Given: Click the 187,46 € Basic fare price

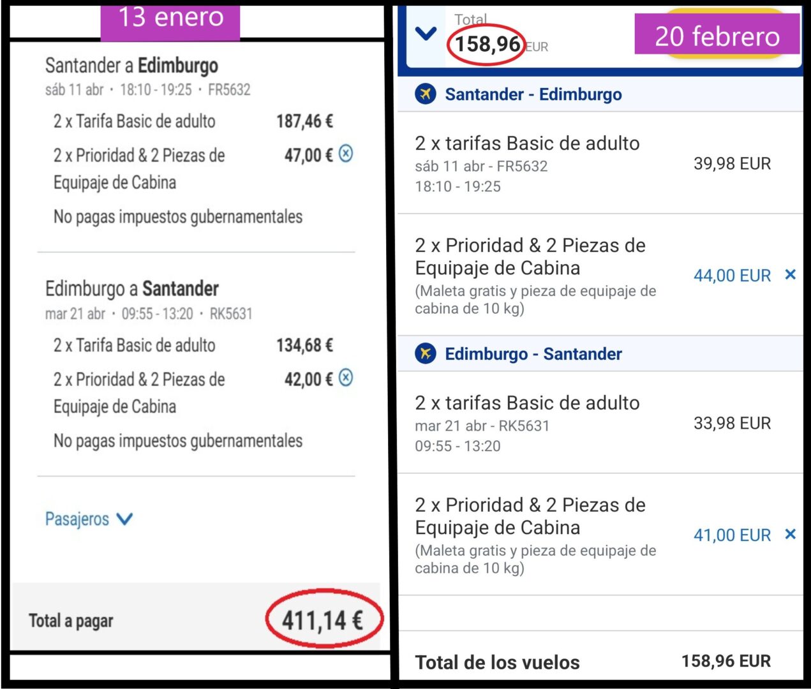Looking at the screenshot, I should [304, 121].
